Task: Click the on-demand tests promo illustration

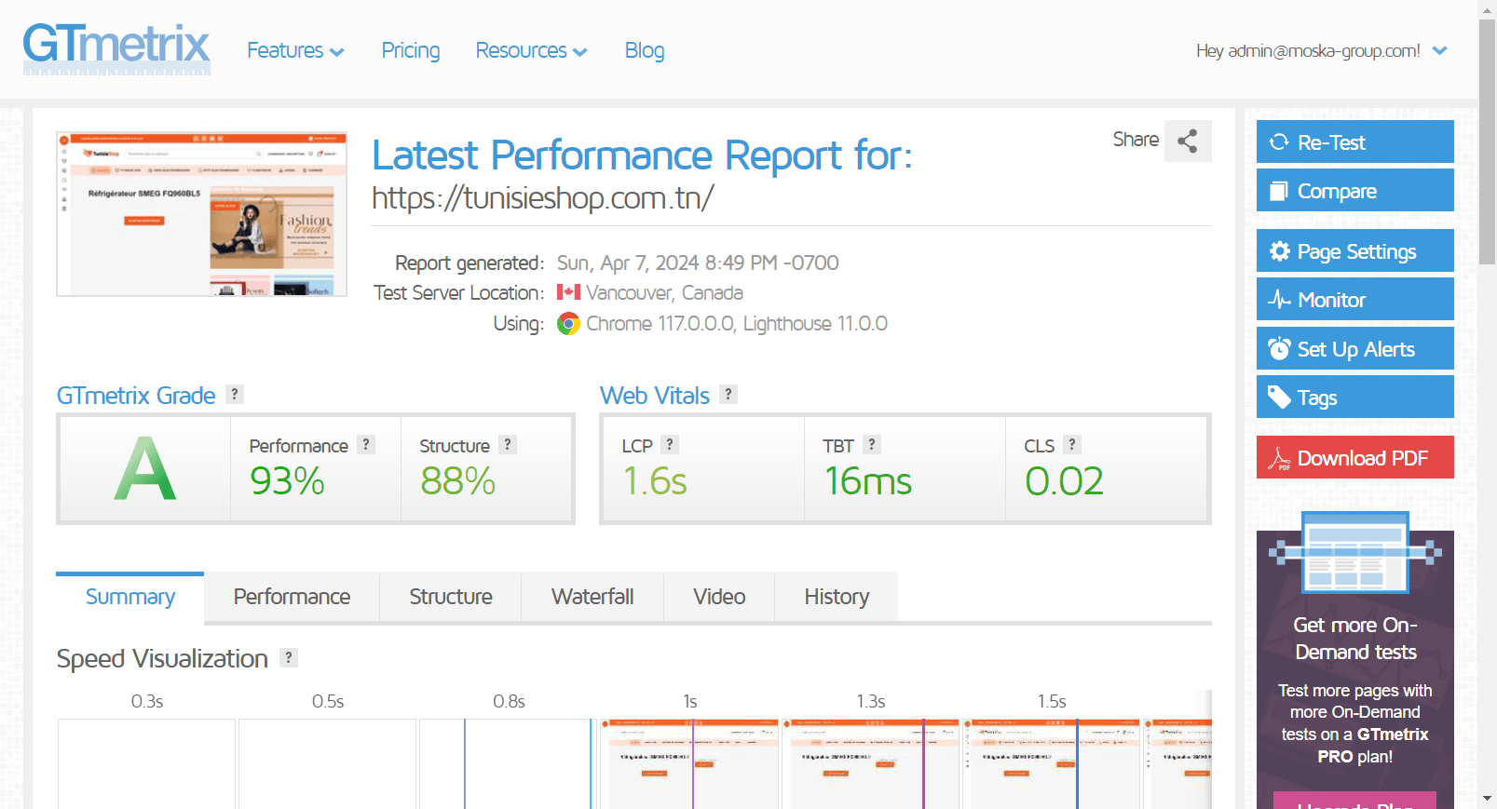Action: [x=1355, y=552]
